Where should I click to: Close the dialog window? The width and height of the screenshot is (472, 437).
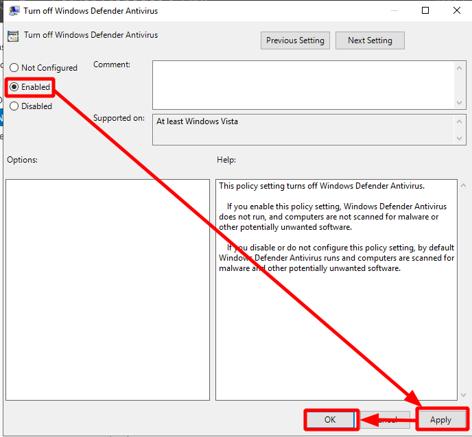click(457, 10)
